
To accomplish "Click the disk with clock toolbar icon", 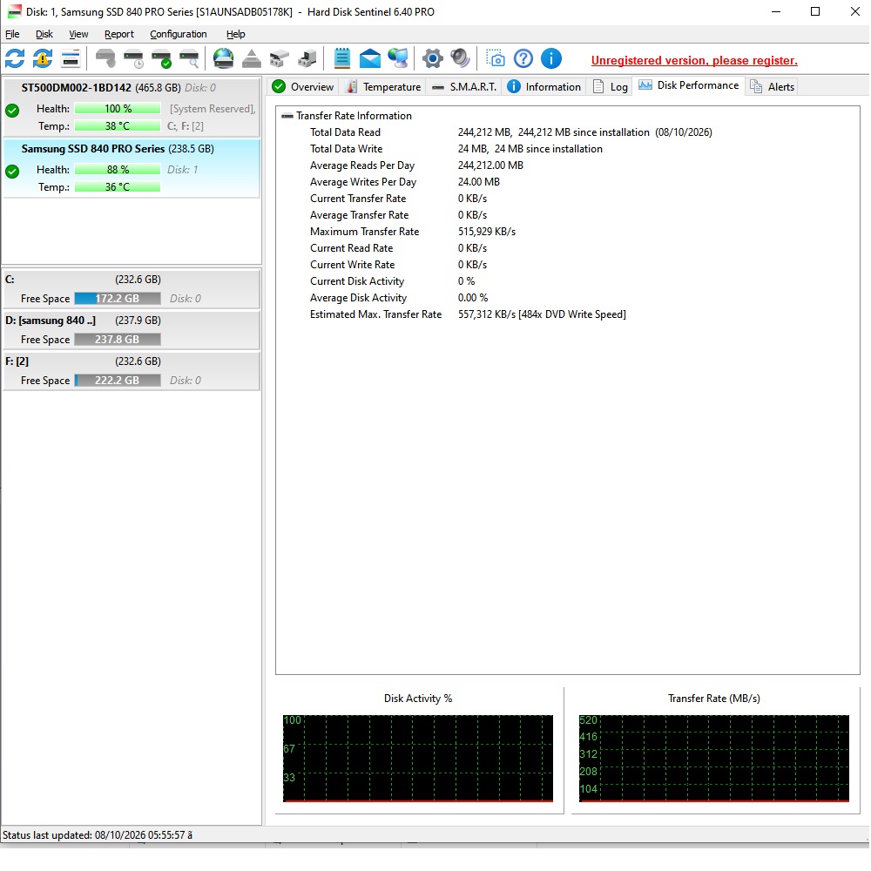I will point(133,58).
